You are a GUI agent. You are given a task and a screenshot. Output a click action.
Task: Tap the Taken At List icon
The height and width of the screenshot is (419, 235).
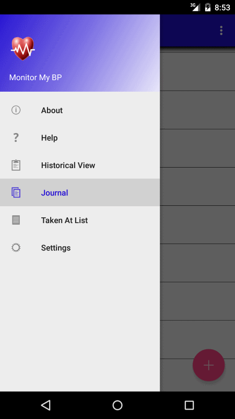point(16,220)
